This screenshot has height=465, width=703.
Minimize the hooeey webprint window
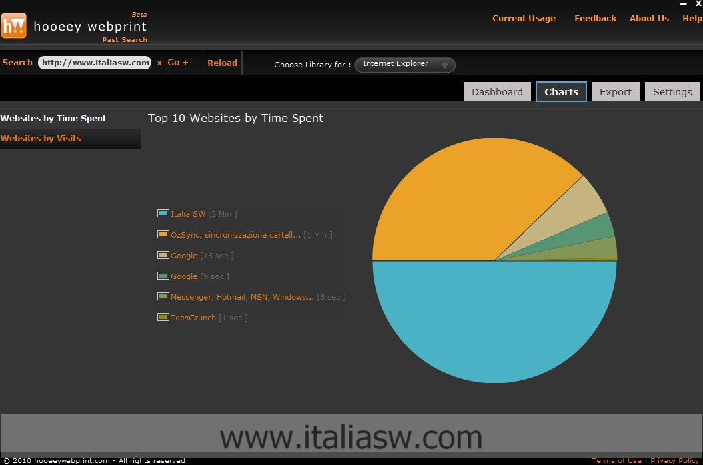(x=683, y=3)
